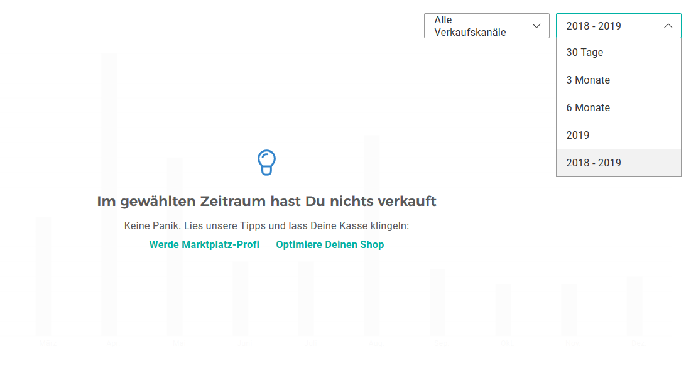Collapse the 2018 - 2019 time range dropdown
Viewport: 686px width, 373px height.
(618, 26)
